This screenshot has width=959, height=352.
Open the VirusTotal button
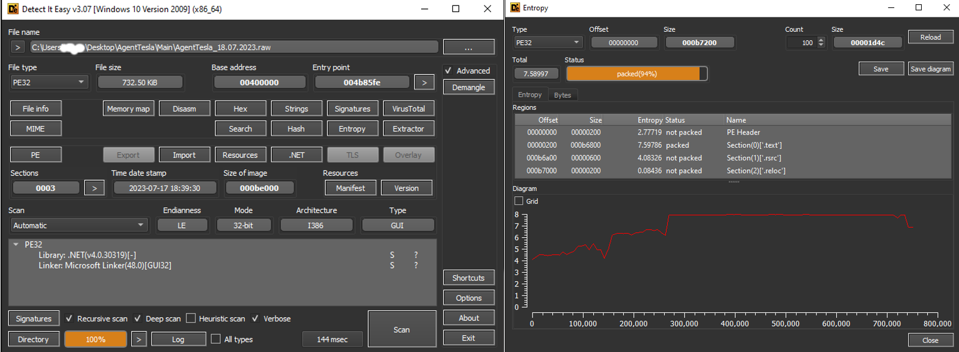pyautogui.click(x=409, y=109)
